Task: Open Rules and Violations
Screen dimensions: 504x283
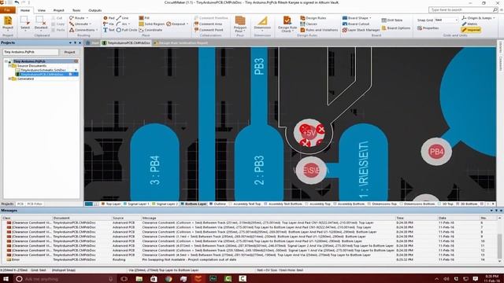Action: point(319,30)
